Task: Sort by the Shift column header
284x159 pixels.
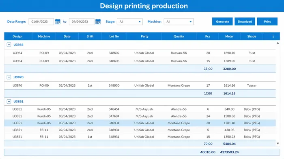Action: click(90, 36)
